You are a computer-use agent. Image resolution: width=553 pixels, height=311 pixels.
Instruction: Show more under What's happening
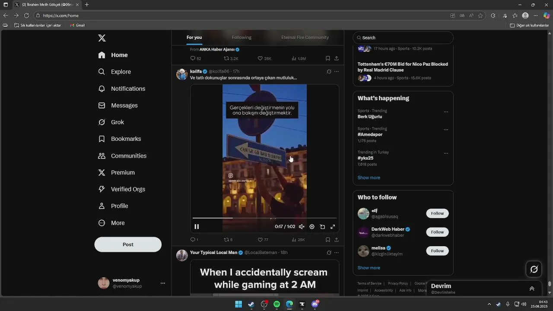pos(369,178)
